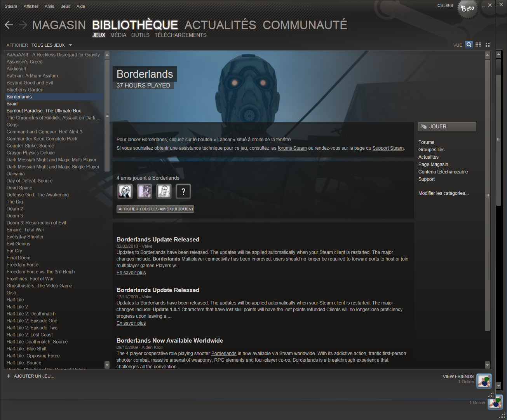Click the View Friends avatar icon
The image size is (507, 420).
(x=484, y=381)
